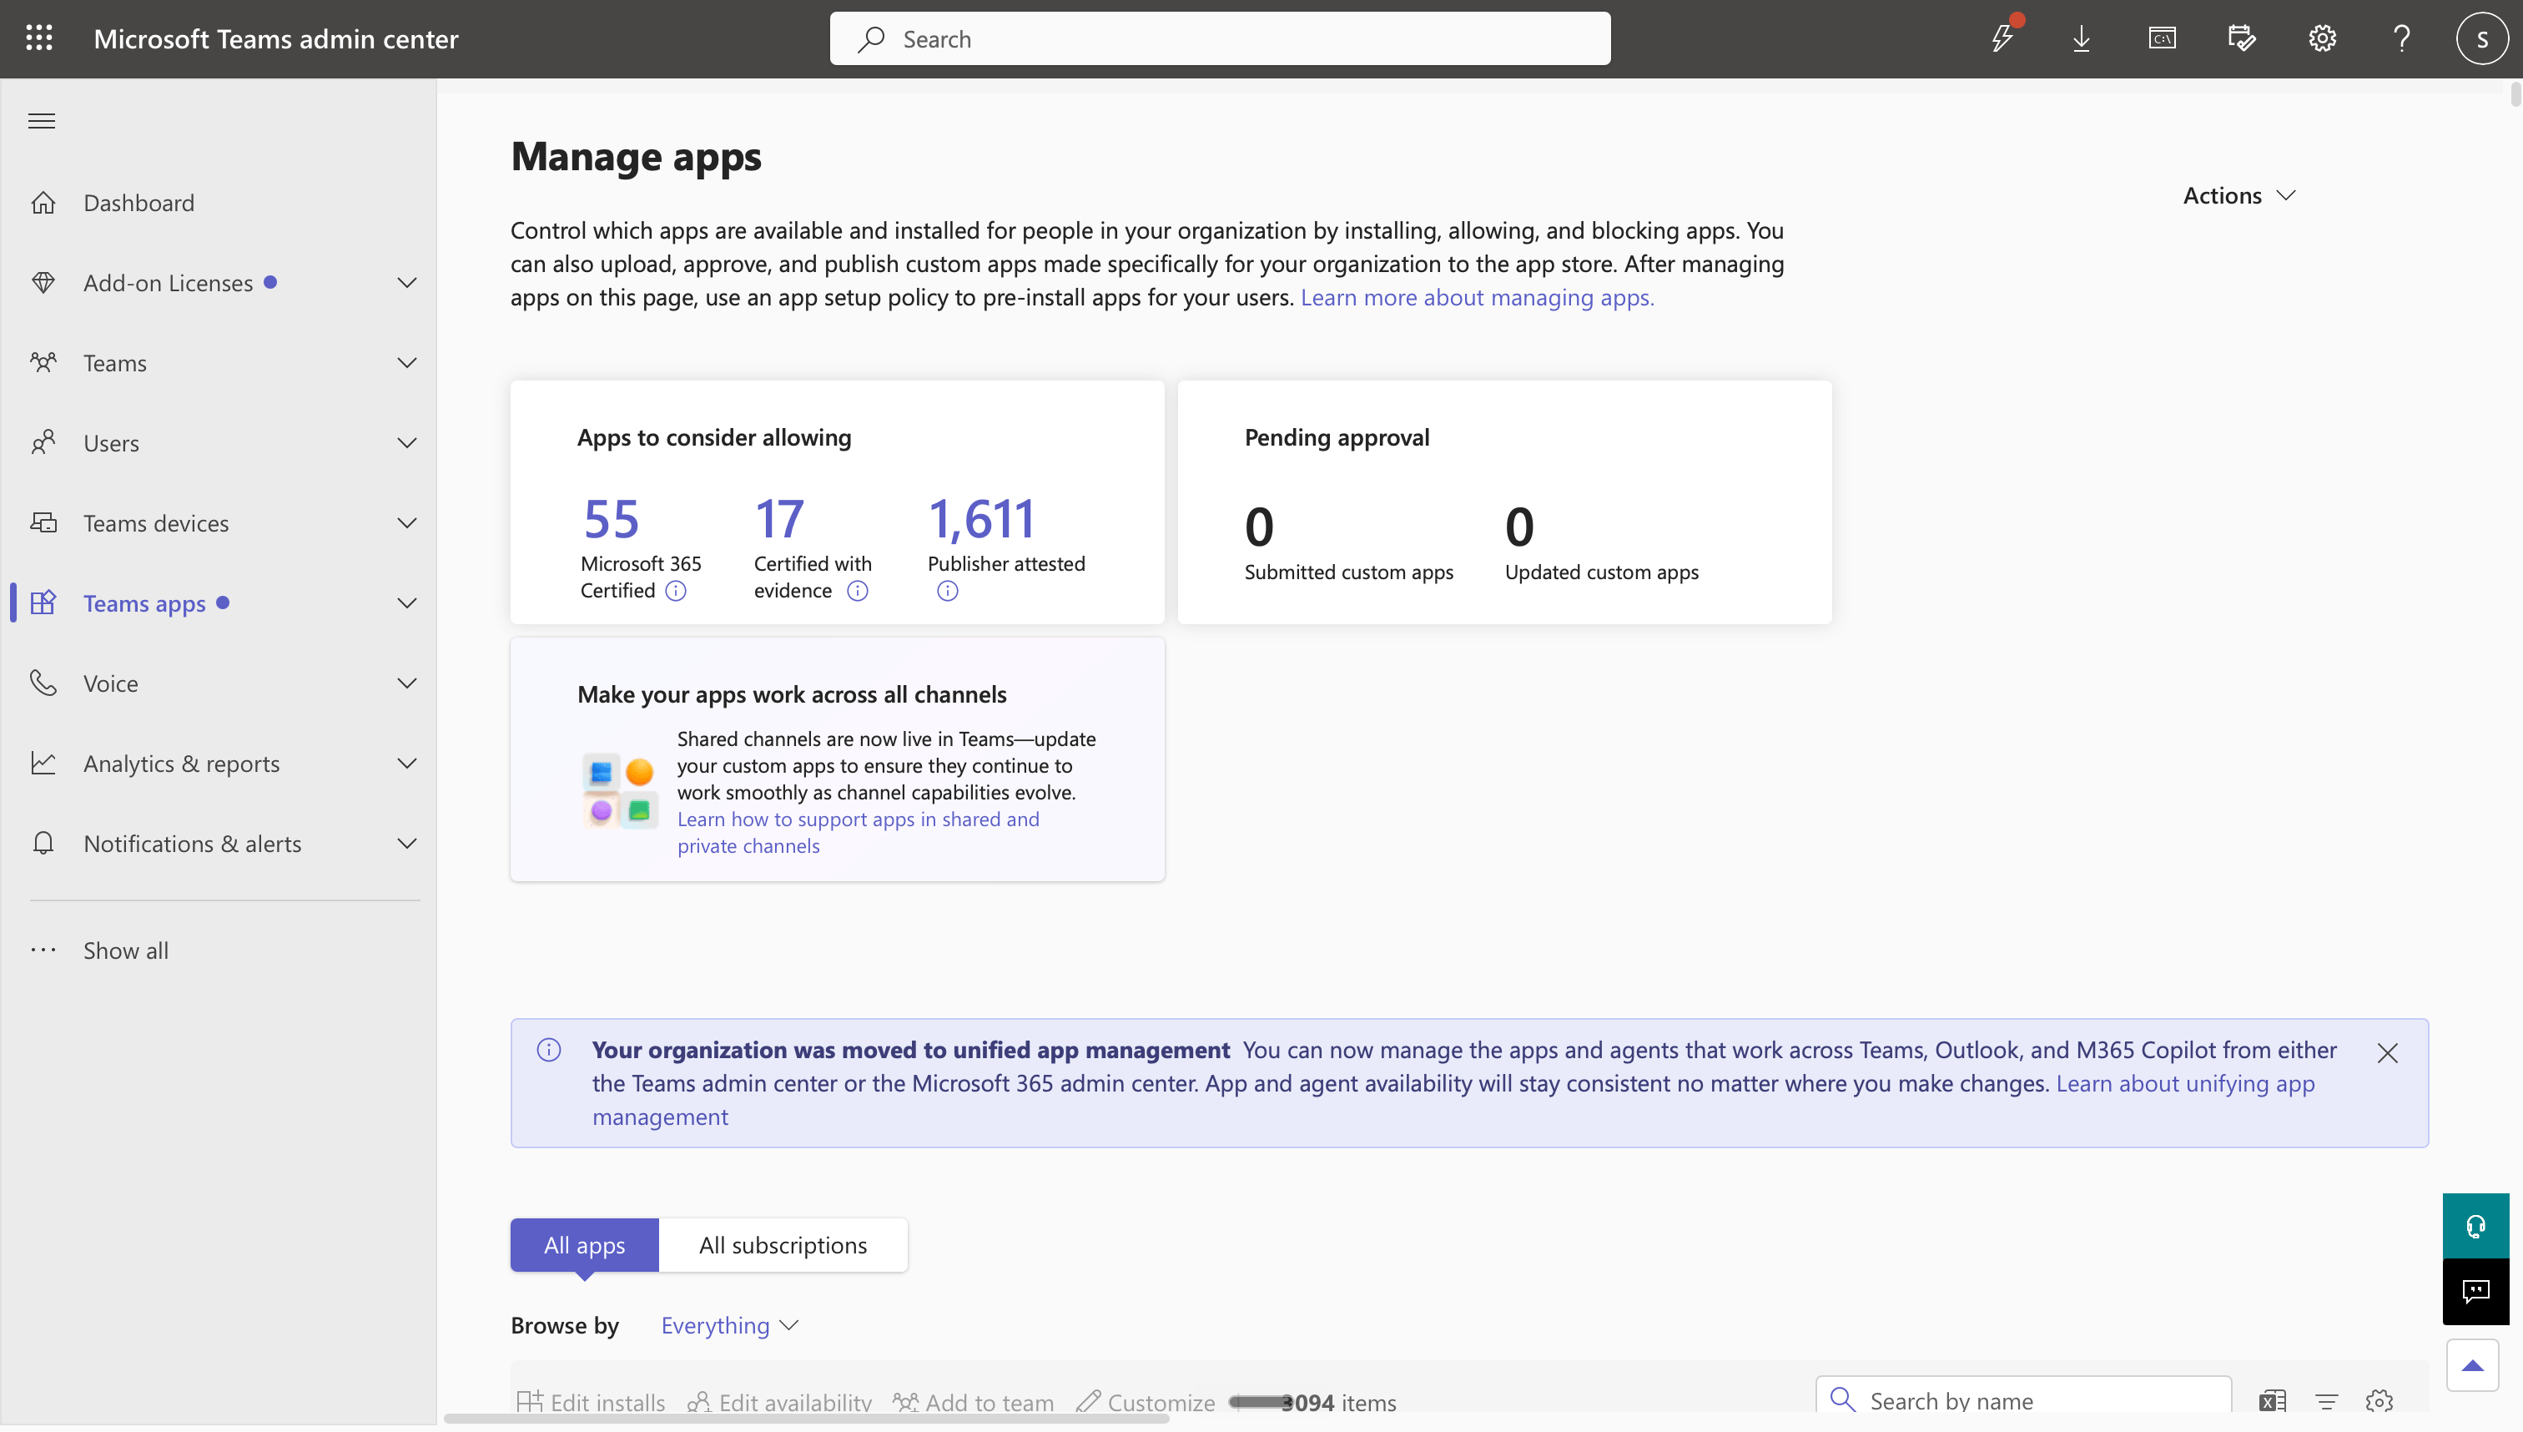Image resolution: width=2523 pixels, height=1432 pixels.
Task: Expand Teams section chevron
Action: click(406, 362)
